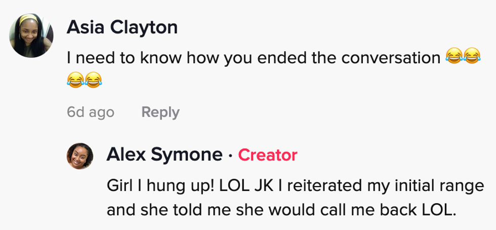This screenshot has width=496, height=230.
Task: Click the 6d ago timestamp
Action: (91, 112)
